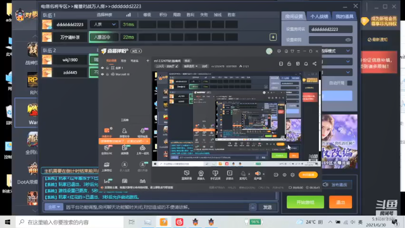Click the plus icon in team 1 row
Image resolution: width=405 pixels, height=228 pixels.
point(273,37)
